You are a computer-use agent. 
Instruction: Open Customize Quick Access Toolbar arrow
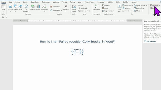tap(6, 17)
